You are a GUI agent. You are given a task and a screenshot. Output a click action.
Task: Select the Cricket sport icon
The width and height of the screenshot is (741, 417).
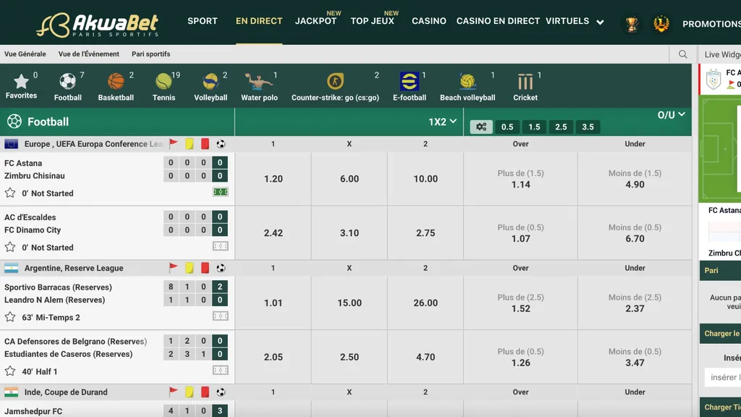[525, 81]
